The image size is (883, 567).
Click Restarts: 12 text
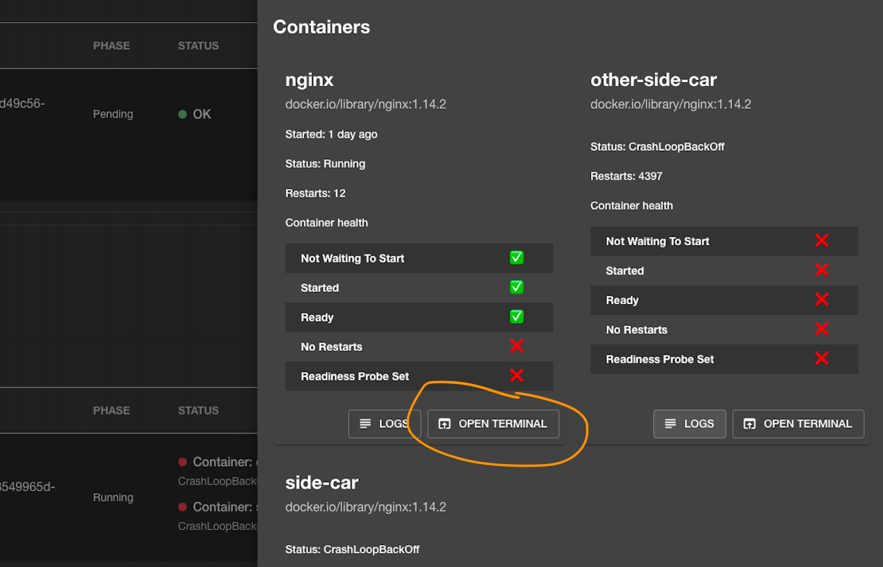(316, 194)
